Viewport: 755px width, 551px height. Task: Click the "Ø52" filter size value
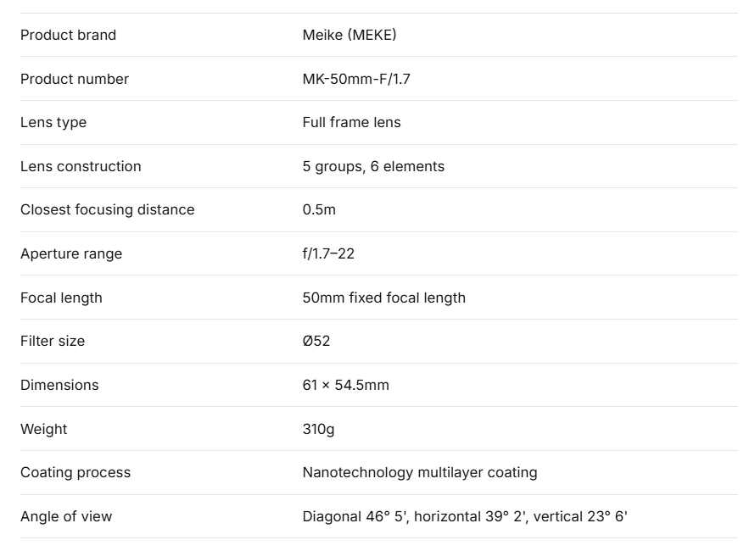coord(316,341)
